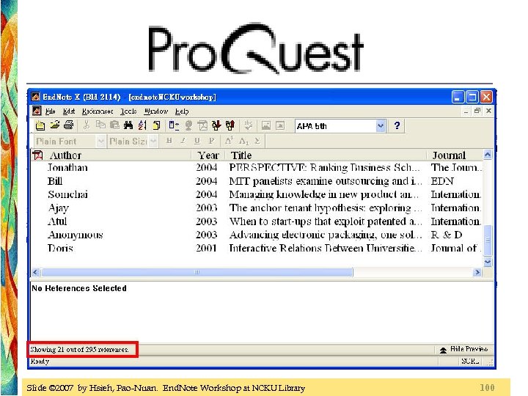Viewport: 528px width, 396px height.
Task: Toggle Symbol font sigma button
Action: [257, 141]
